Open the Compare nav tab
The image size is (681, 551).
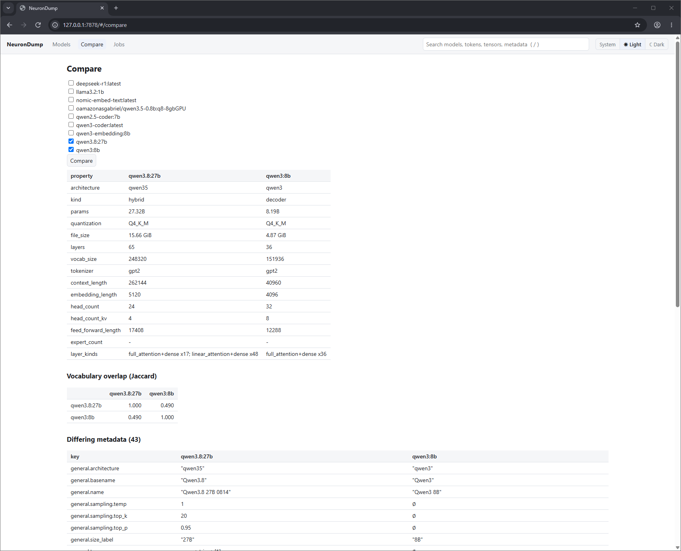92,44
